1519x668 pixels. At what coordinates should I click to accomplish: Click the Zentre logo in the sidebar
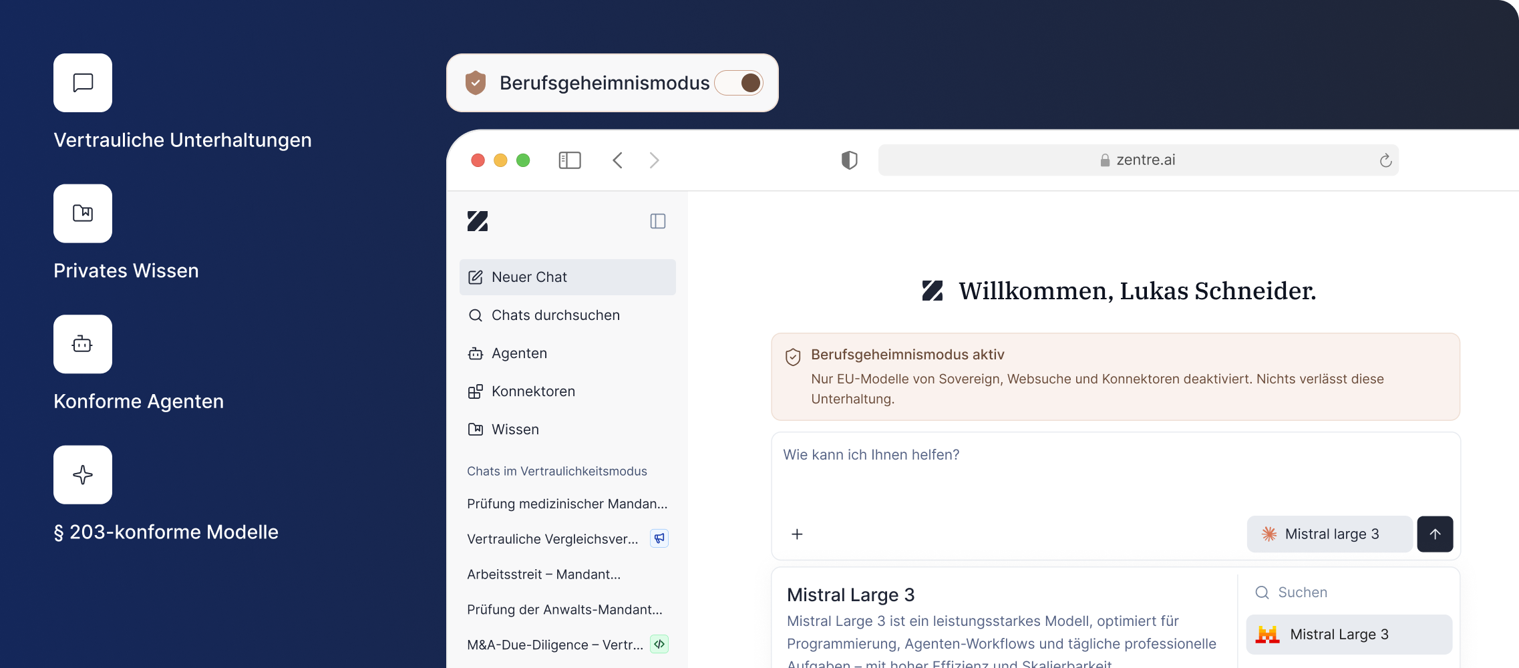coord(478,221)
